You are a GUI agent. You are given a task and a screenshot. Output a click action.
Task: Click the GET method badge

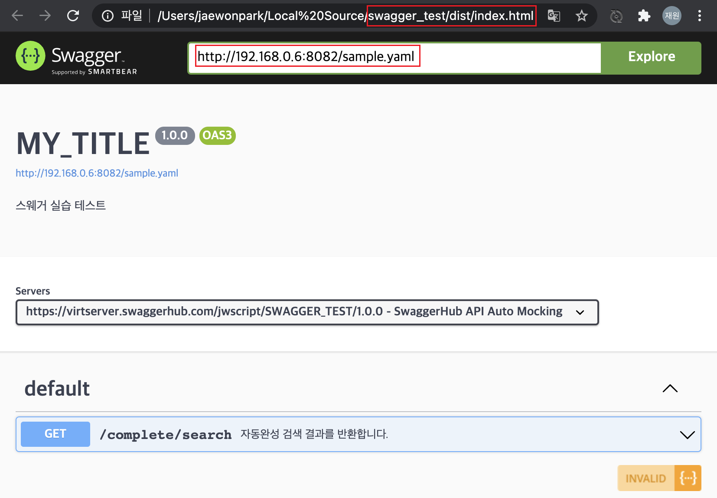55,434
